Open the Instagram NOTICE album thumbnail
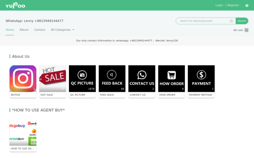Screen dimensions: 254x158 tap(23, 79)
